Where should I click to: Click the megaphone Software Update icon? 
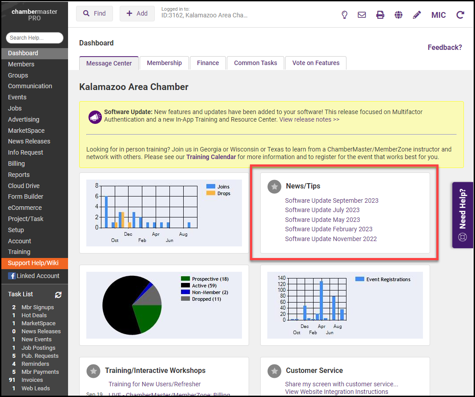tap(95, 116)
